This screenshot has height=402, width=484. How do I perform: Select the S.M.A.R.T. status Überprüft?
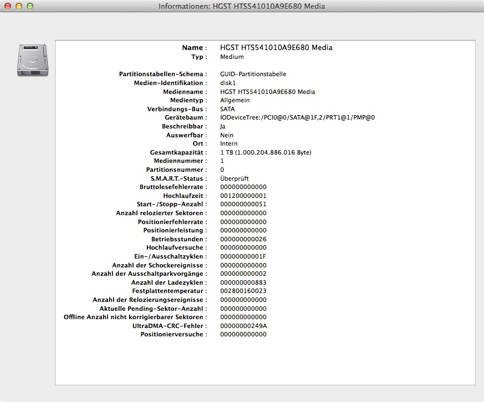[x=235, y=178]
